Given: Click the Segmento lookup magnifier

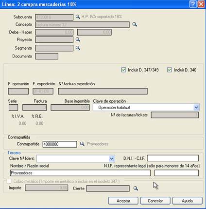Looking at the screenshot, I should (x=78, y=48).
